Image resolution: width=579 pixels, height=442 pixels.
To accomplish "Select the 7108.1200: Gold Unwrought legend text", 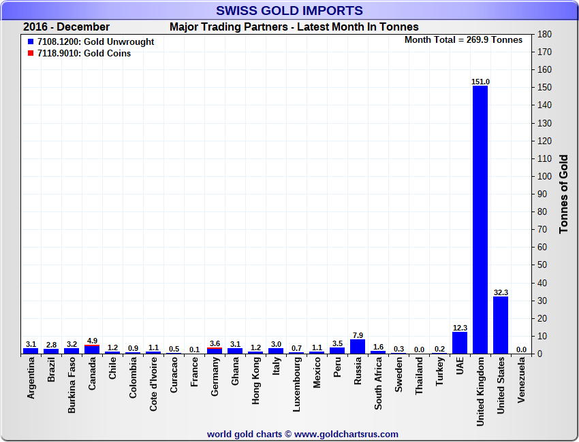I will click(96, 42).
